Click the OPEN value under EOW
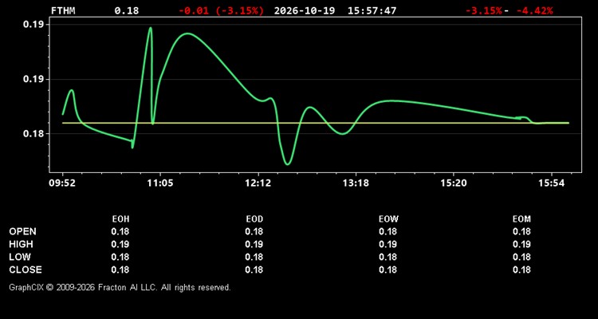This screenshot has width=598, height=319. (x=388, y=231)
